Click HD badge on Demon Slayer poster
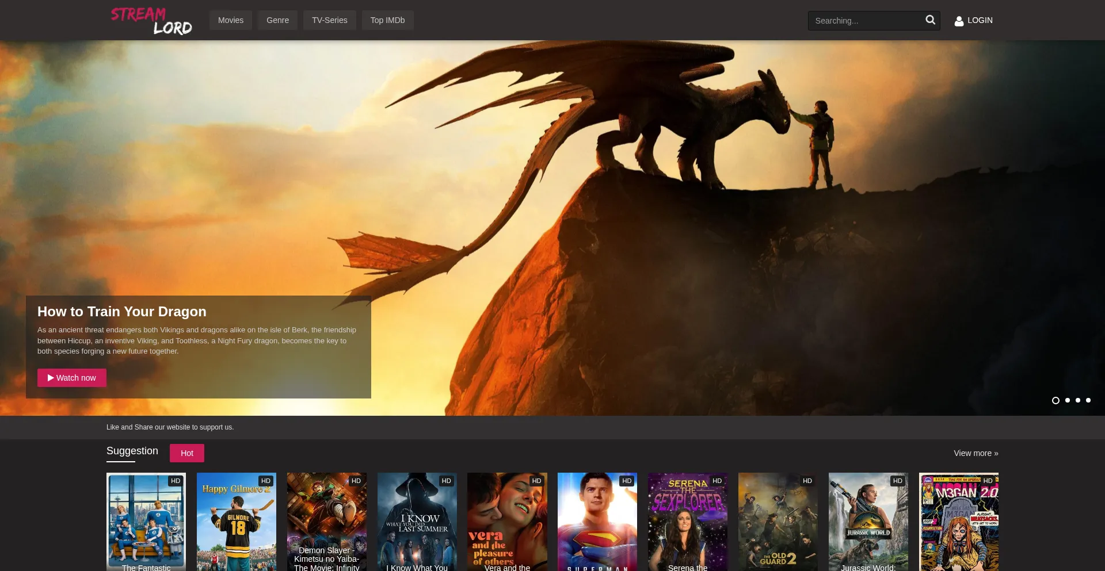1105x571 pixels. [x=356, y=481]
